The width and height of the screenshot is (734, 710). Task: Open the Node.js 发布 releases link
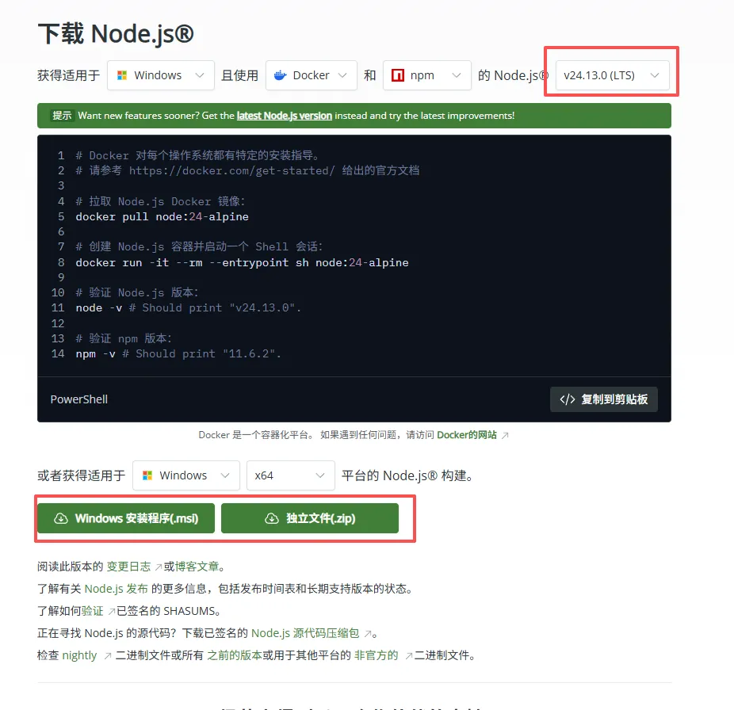(116, 589)
